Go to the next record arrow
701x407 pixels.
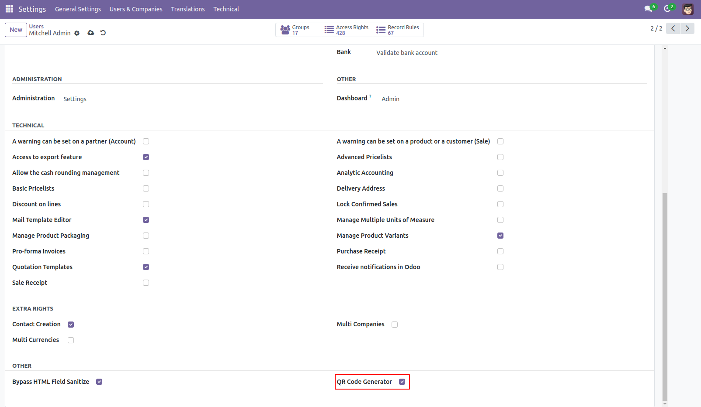[x=687, y=28]
